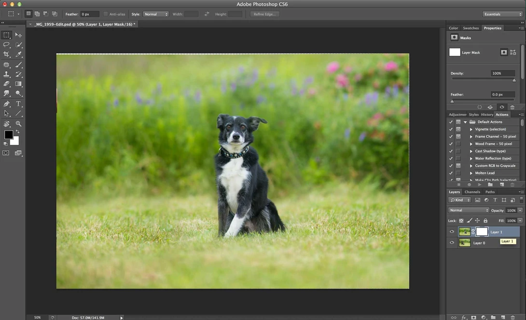Select the Line shape tool

pos(18,114)
